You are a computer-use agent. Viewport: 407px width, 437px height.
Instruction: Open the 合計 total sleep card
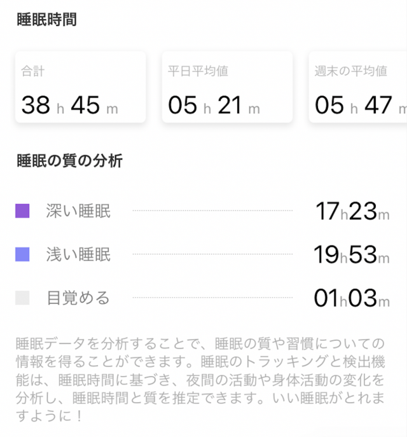tap(80, 87)
